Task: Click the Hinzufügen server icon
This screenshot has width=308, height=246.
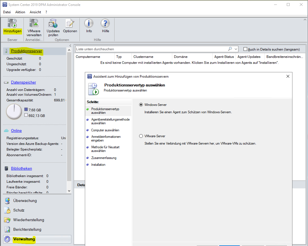Action: [12, 23]
